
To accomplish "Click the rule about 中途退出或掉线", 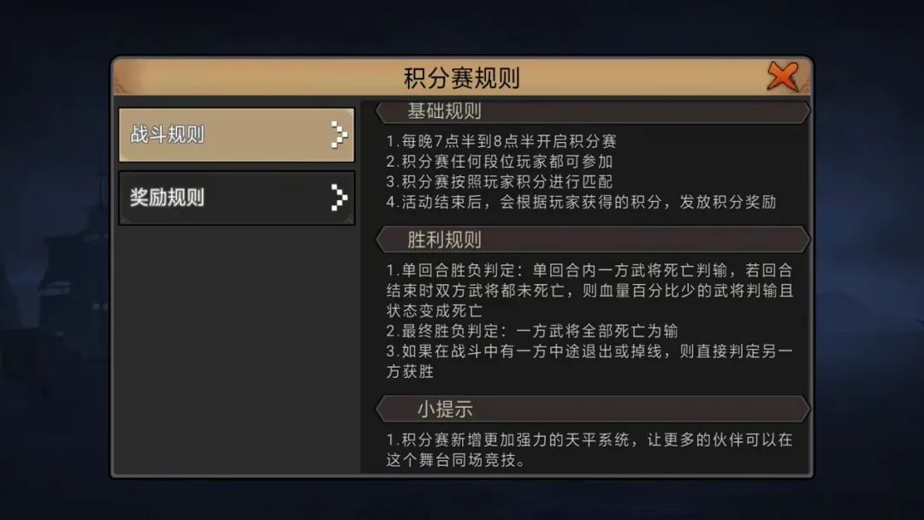I will pos(589,361).
